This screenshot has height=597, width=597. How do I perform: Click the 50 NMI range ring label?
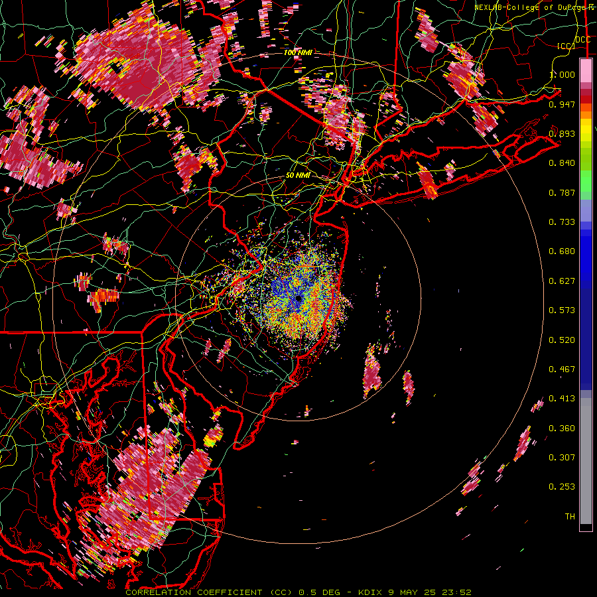pyautogui.click(x=298, y=175)
